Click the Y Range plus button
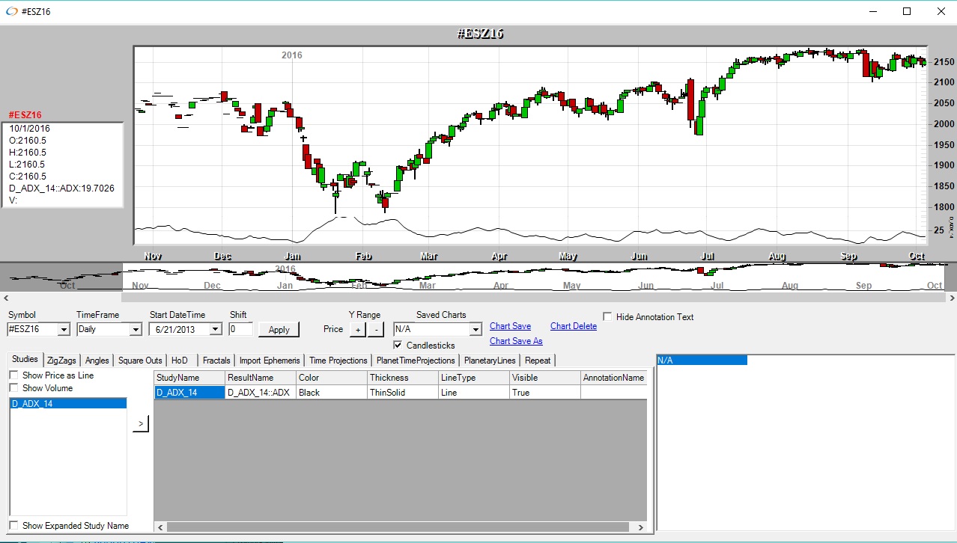This screenshot has height=543, width=957. [x=358, y=329]
